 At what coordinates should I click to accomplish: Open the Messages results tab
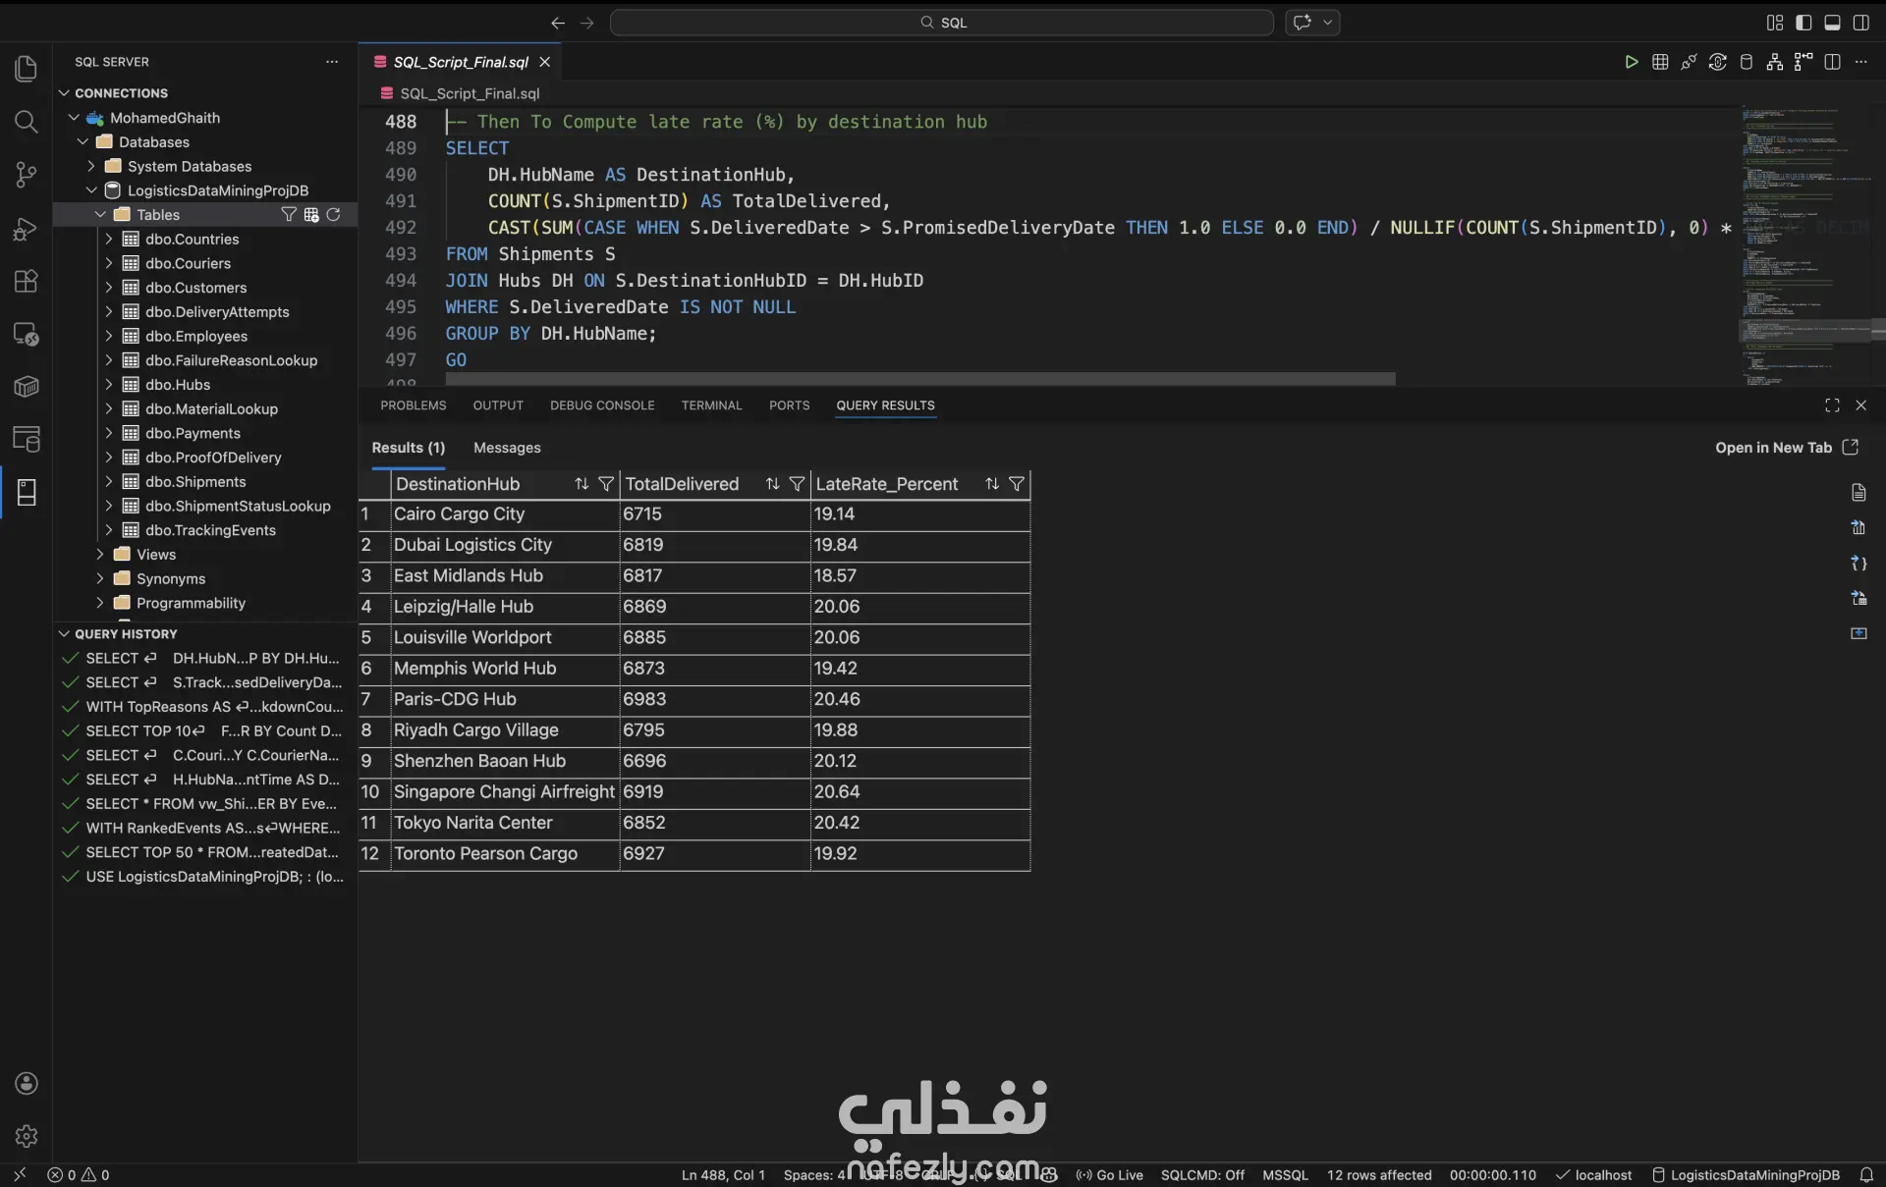pos(507,448)
